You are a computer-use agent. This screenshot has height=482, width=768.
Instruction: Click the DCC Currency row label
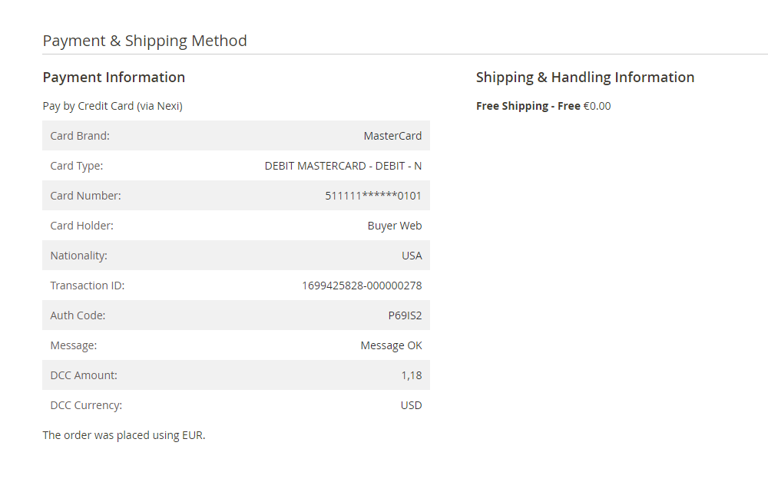(86, 405)
